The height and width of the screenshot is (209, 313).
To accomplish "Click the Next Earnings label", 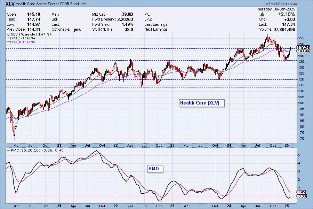I will pos(156,29).
